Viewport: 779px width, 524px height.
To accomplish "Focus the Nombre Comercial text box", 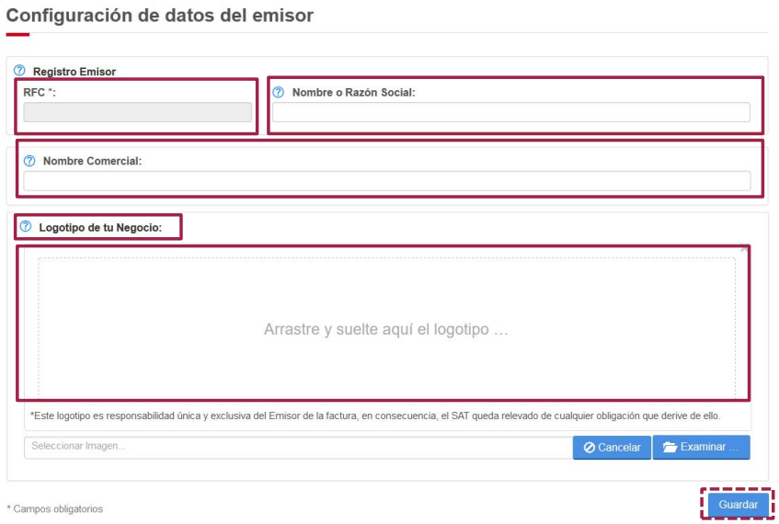I will (x=386, y=181).
